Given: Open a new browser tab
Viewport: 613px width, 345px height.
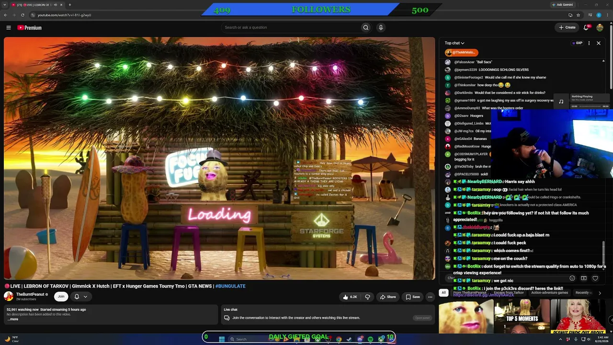Looking at the screenshot, I should [69, 5].
